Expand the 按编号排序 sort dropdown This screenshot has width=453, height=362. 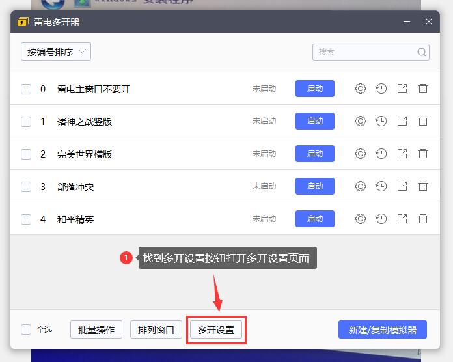(x=56, y=51)
